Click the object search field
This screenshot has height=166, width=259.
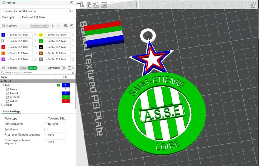point(37,73)
